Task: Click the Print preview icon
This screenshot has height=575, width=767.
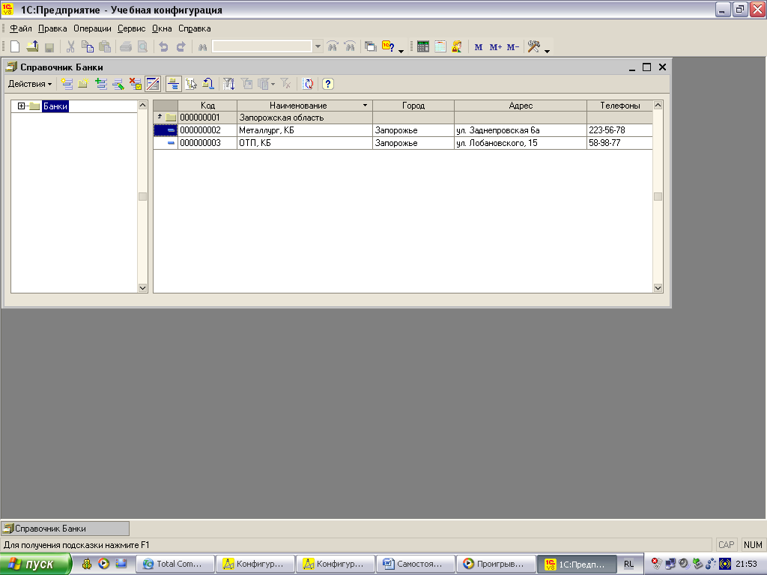Action: coord(142,47)
